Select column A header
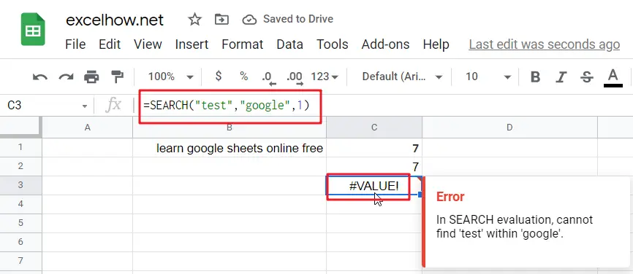This screenshot has width=633, height=274. pos(87,128)
